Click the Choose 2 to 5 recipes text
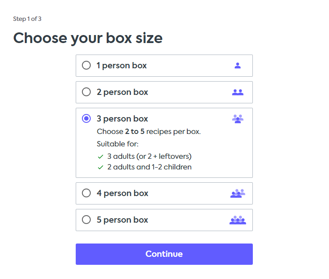 pos(149,132)
